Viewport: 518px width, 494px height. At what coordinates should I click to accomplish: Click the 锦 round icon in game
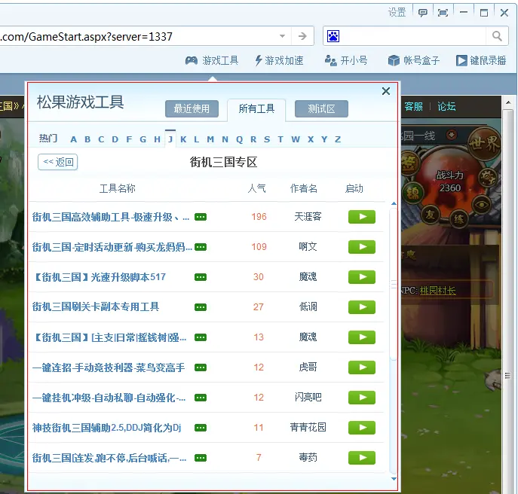(413, 193)
